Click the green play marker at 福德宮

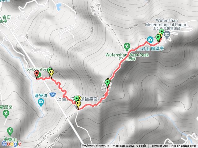76,99
